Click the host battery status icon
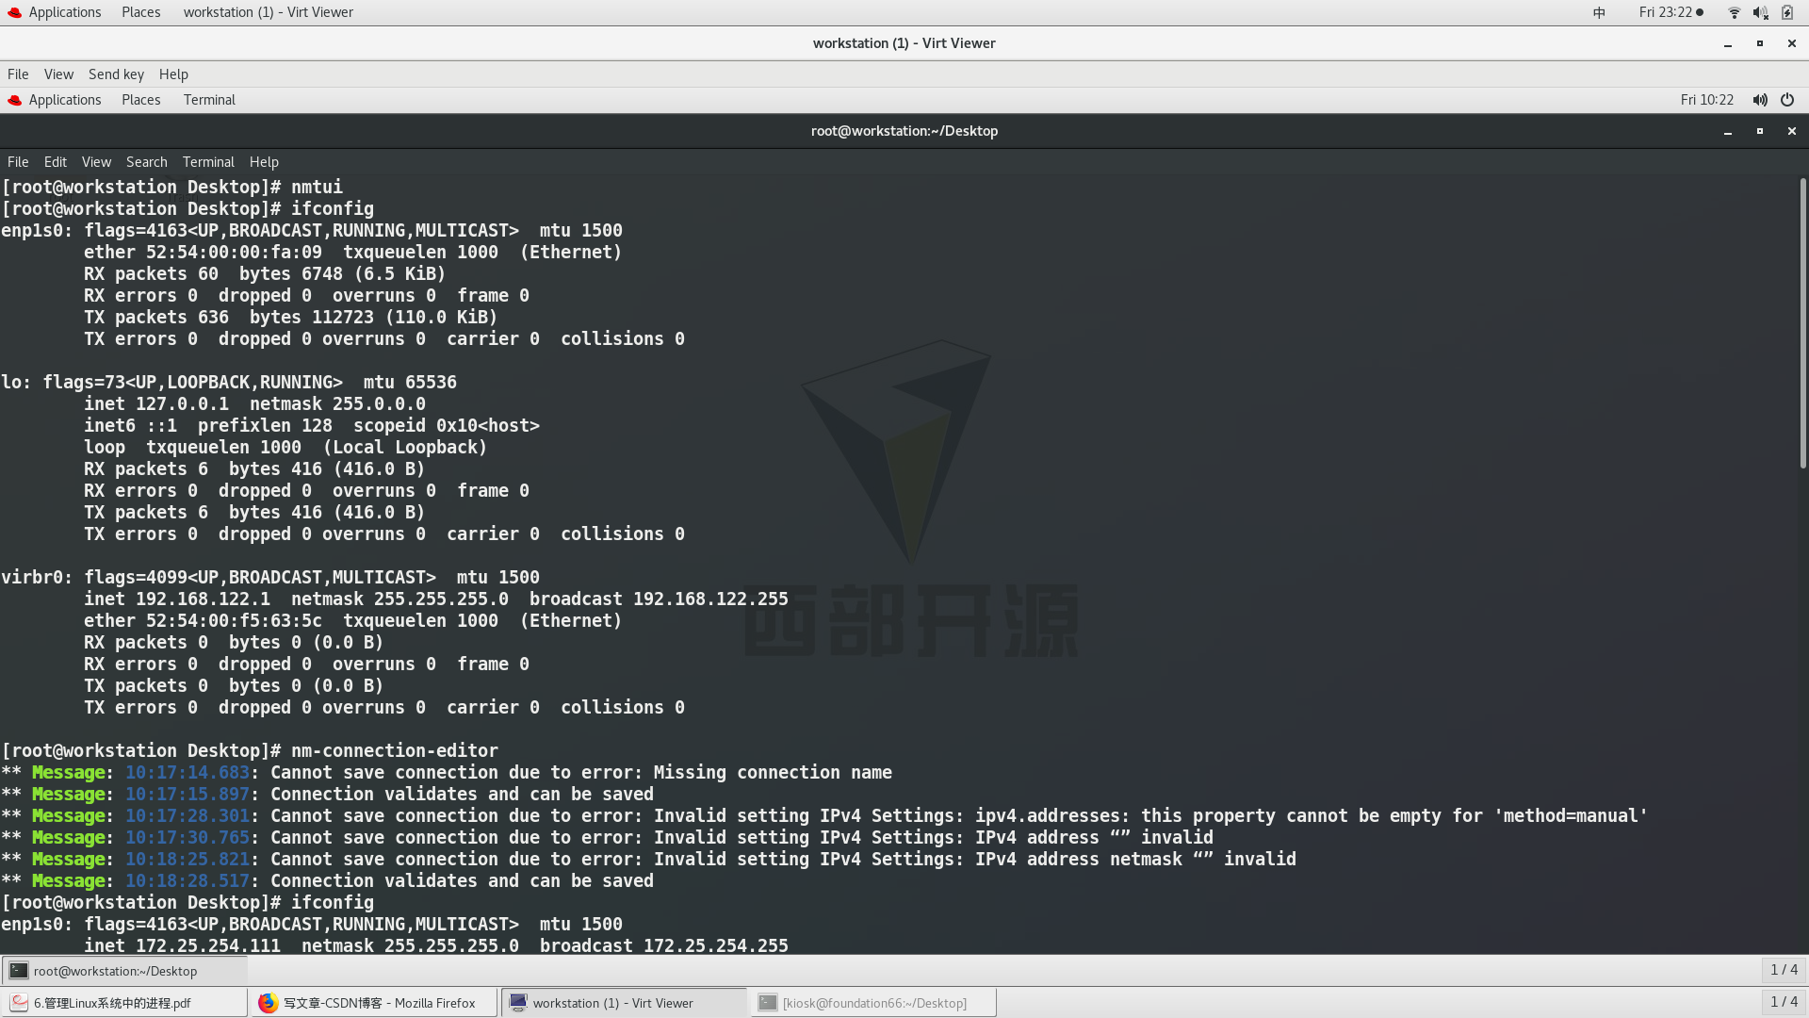Screen dimensions: 1809x1018 click(x=1787, y=12)
